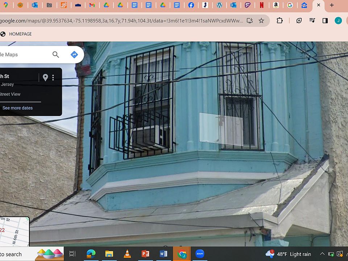Switch to the Lowe's tab

point(78,5)
